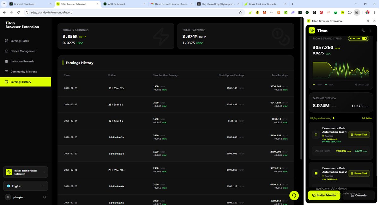Viewport: 379px width, 205px height.
Task: Open the phanpha user profile
Action: 15,197
